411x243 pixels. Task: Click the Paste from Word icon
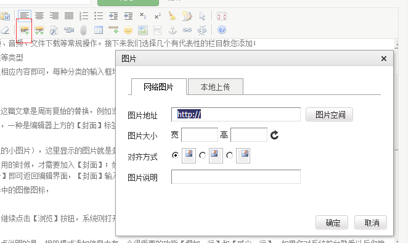(5, 16)
